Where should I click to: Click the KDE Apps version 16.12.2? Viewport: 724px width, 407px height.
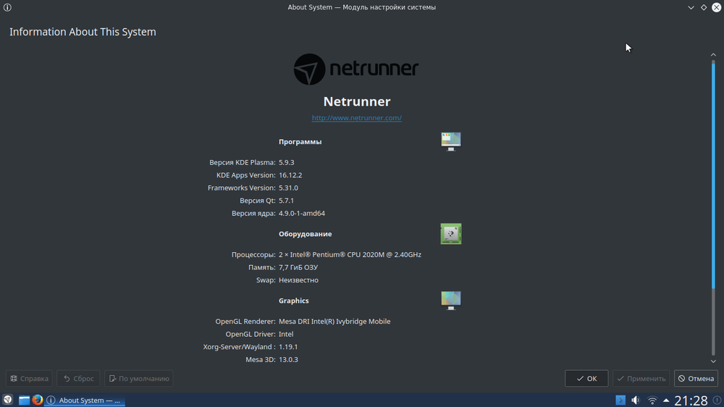pyautogui.click(x=290, y=175)
